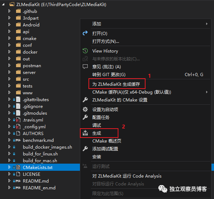Open the 添加 submenu

pos(146,24)
